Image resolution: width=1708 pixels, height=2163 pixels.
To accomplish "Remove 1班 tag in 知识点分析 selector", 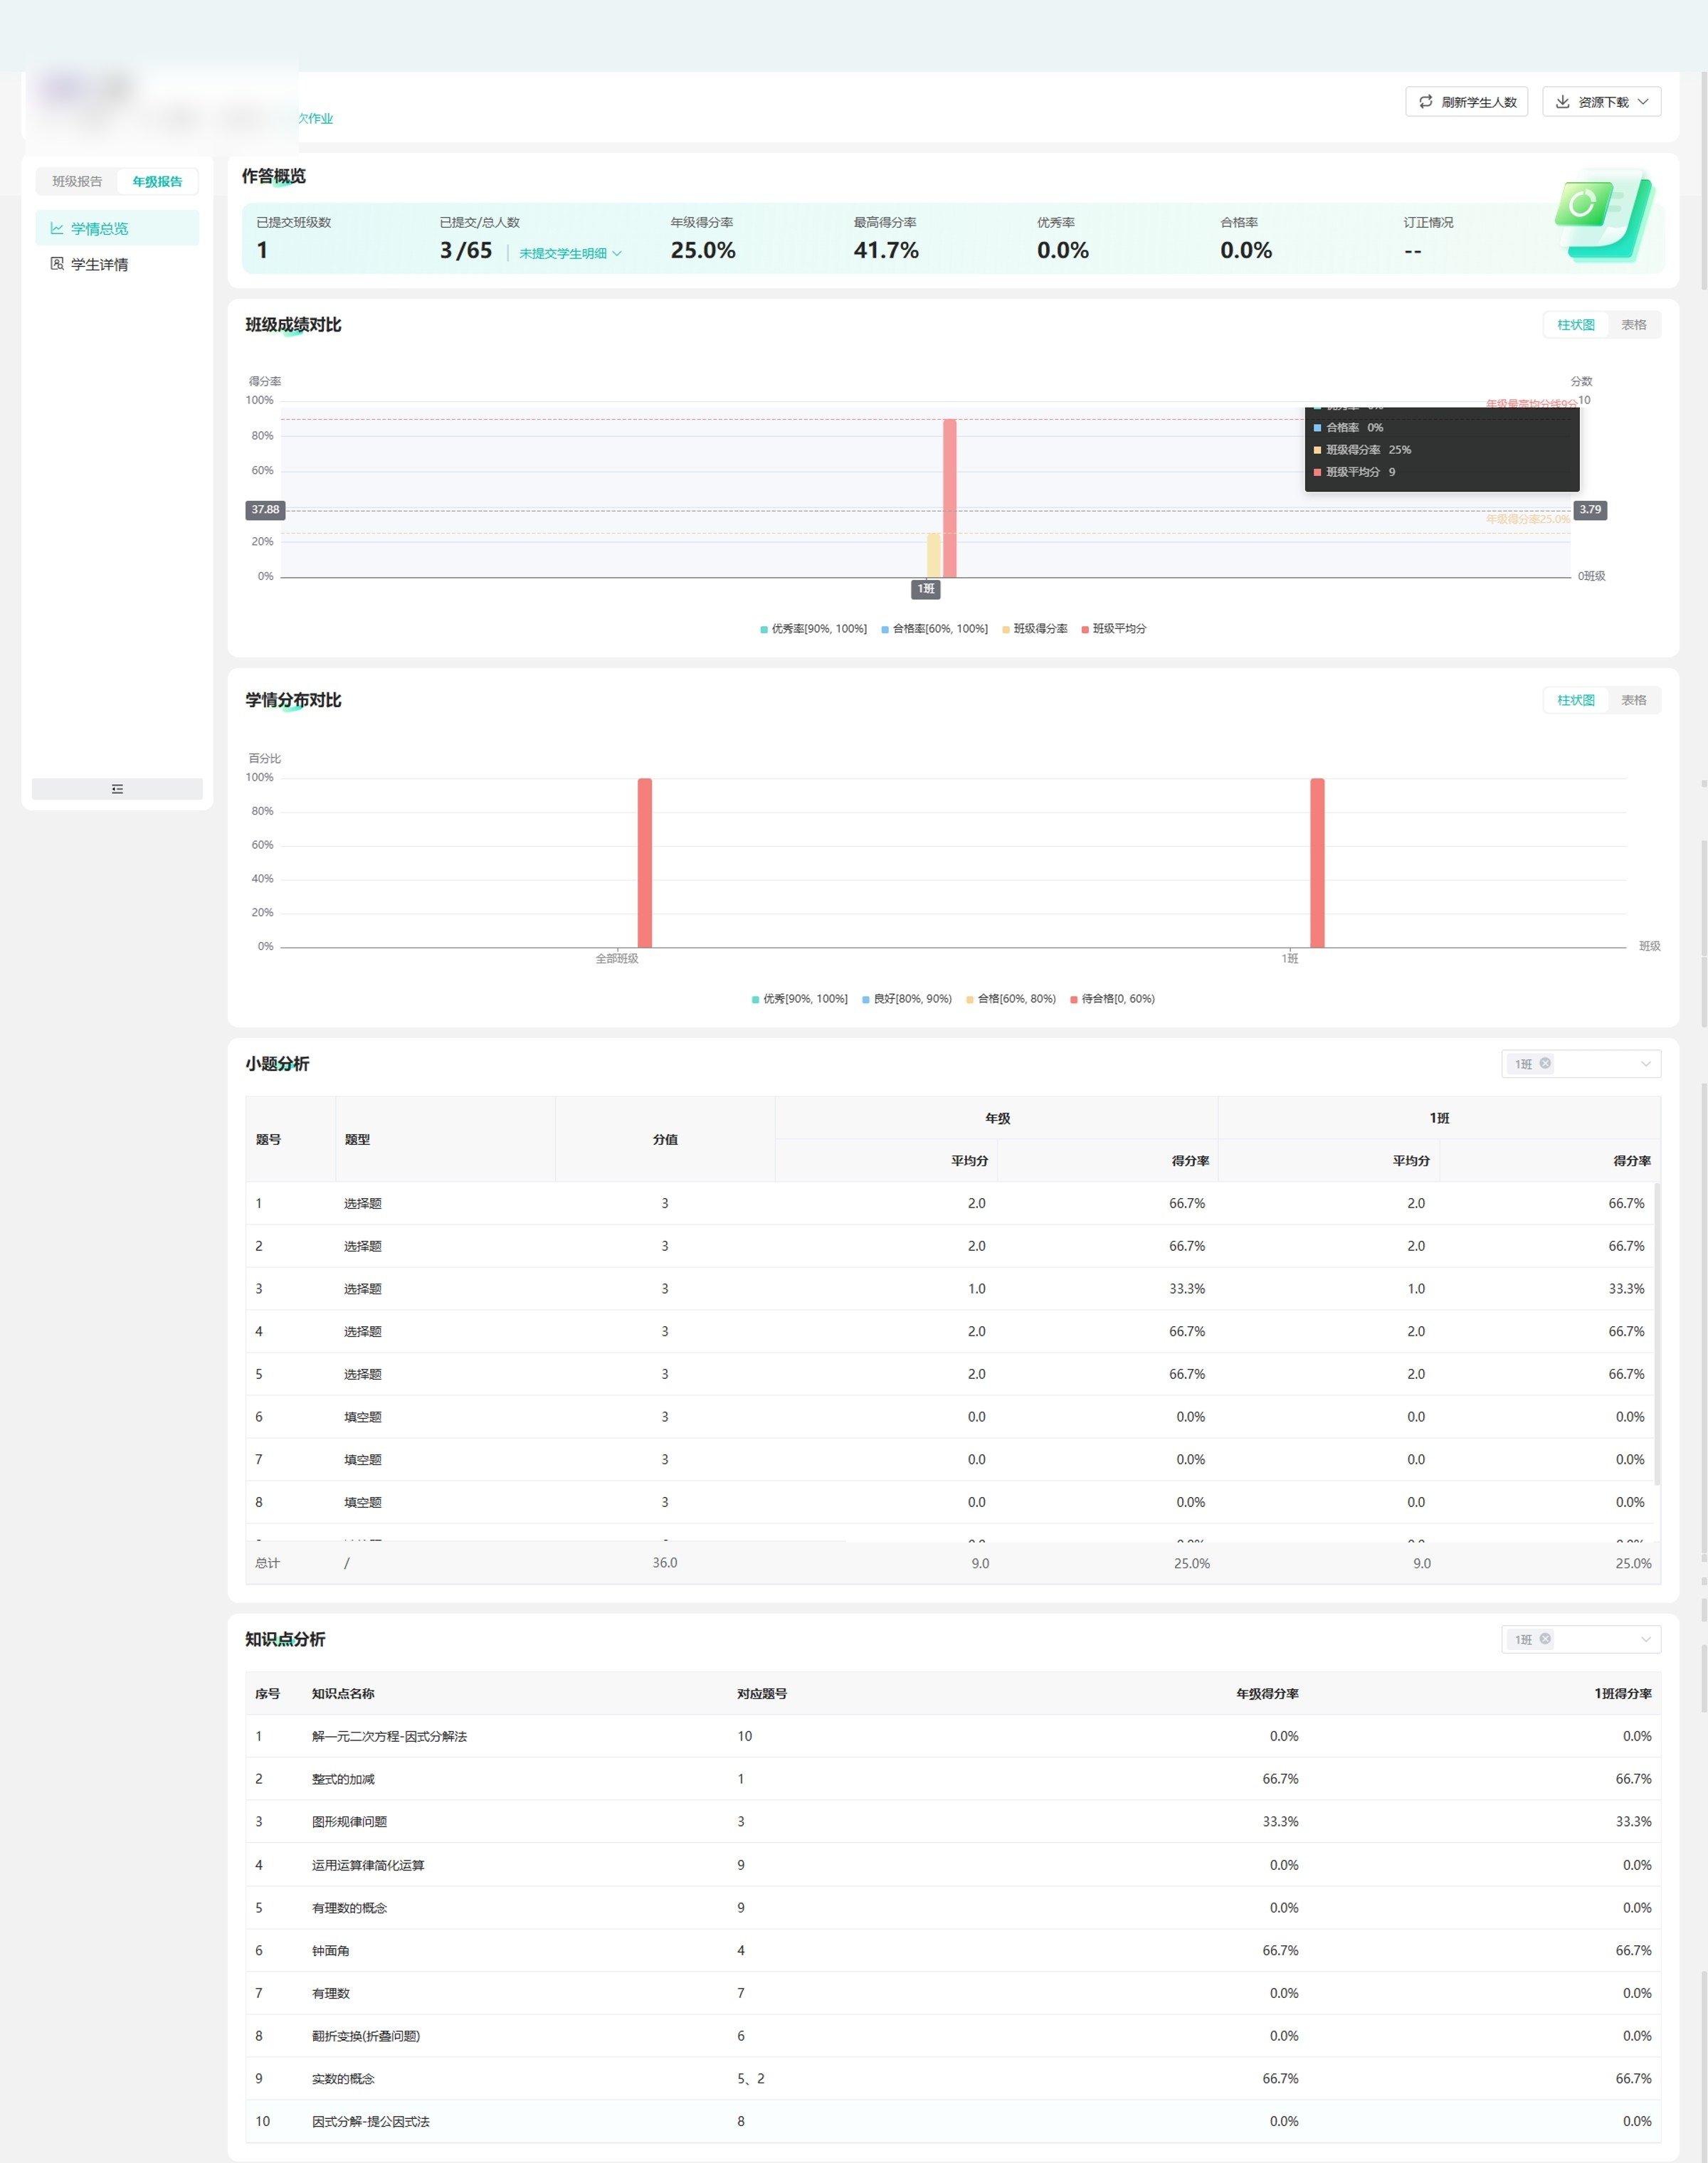I will 1545,1638.
